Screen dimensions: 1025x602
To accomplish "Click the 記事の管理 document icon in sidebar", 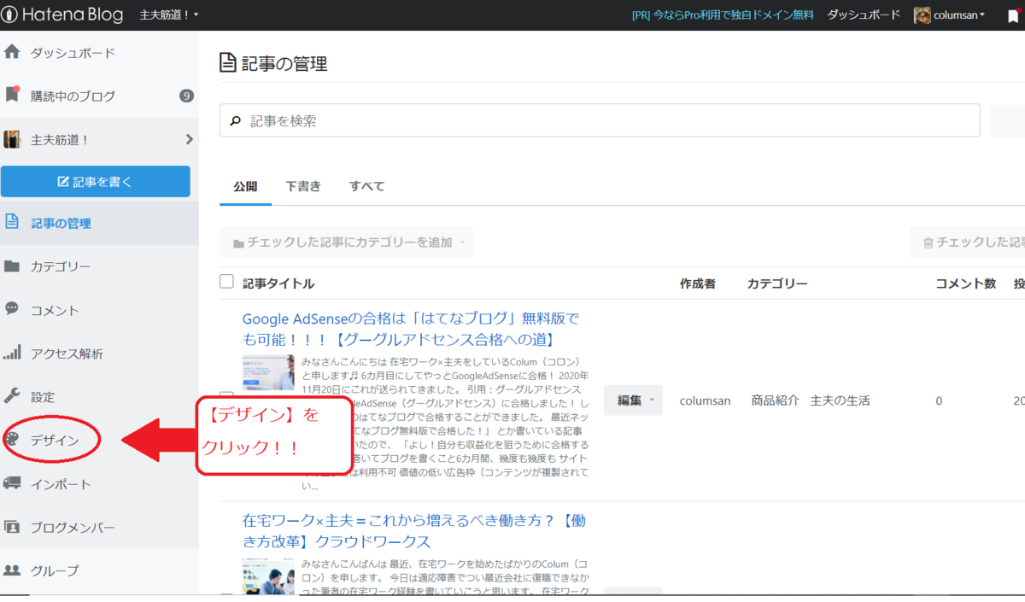I will coord(12,222).
